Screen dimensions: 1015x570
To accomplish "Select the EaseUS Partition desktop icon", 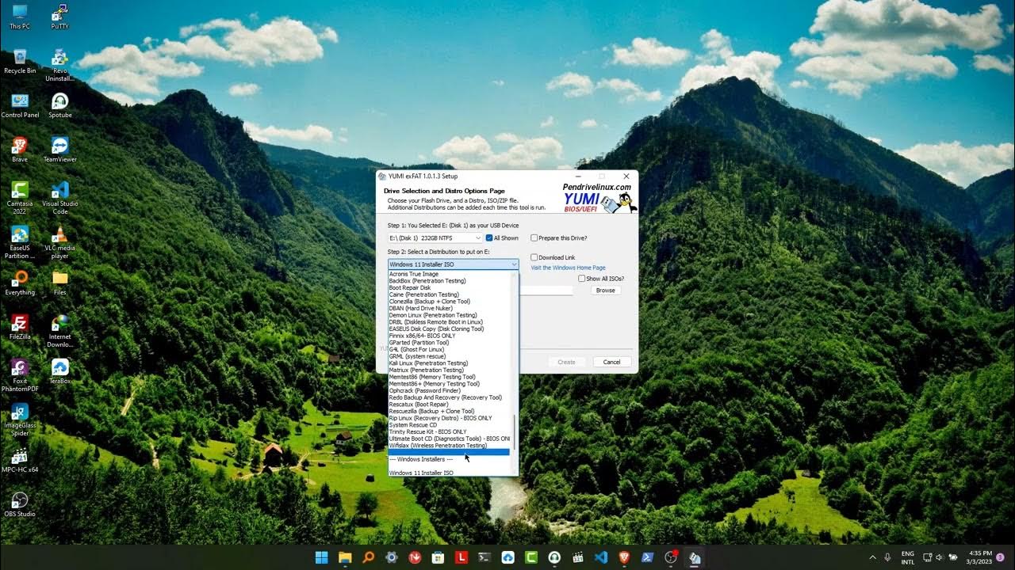I will pyautogui.click(x=20, y=242).
